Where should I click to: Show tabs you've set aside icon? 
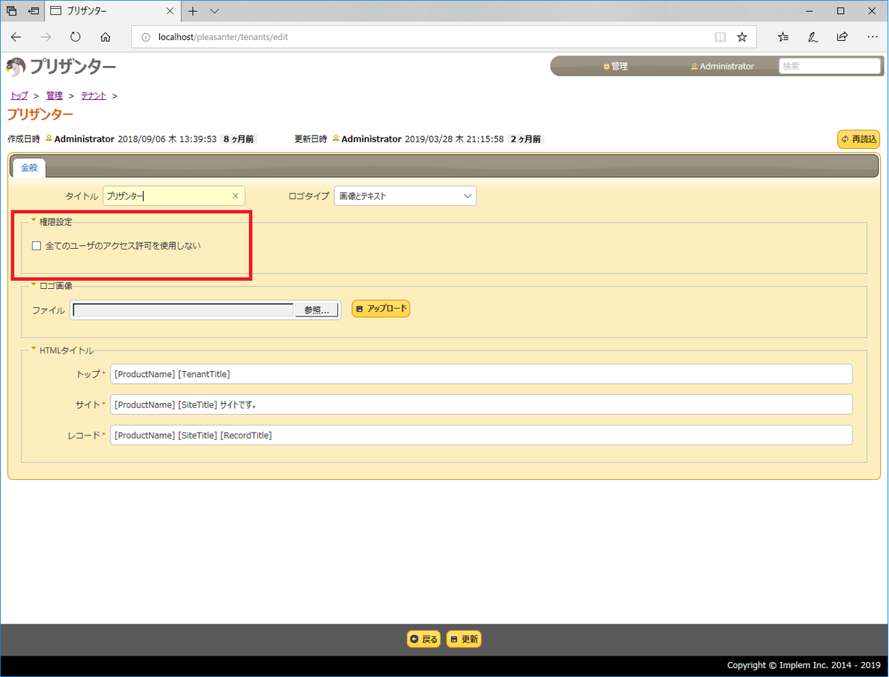tap(11, 11)
